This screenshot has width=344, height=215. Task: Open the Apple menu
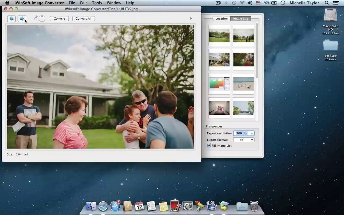tap(7, 3)
